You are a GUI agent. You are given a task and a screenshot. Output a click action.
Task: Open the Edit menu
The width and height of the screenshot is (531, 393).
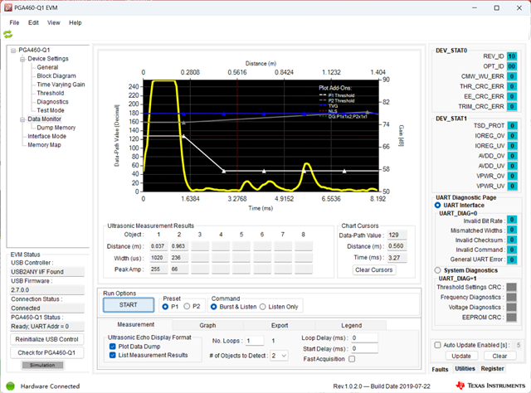click(x=33, y=22)
